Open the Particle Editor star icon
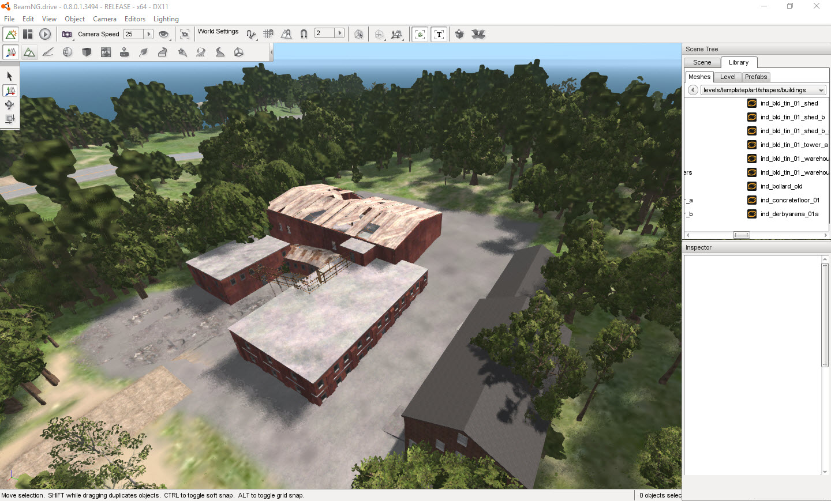 (x=182, y=52)
